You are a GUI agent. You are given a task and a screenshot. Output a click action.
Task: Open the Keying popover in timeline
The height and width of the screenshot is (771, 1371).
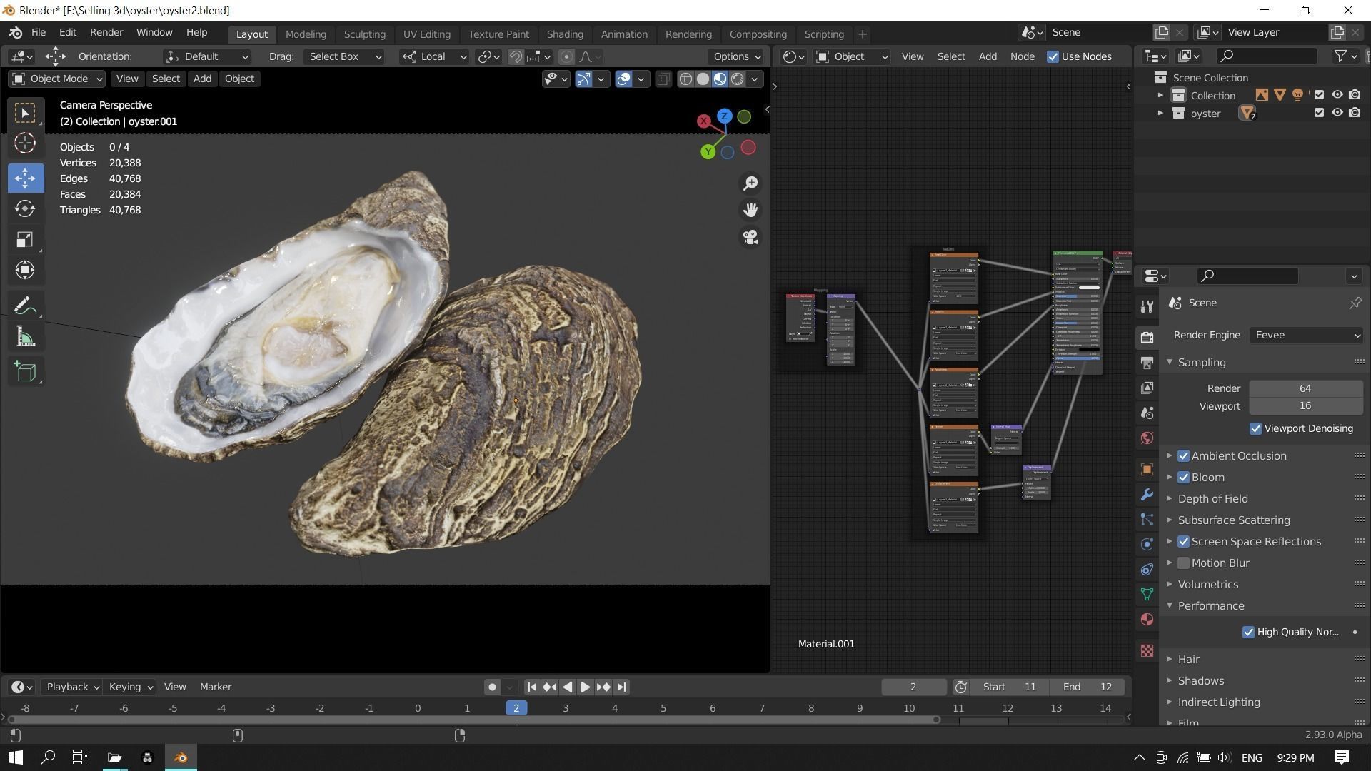pyautogui.click(x=131, y=687)
